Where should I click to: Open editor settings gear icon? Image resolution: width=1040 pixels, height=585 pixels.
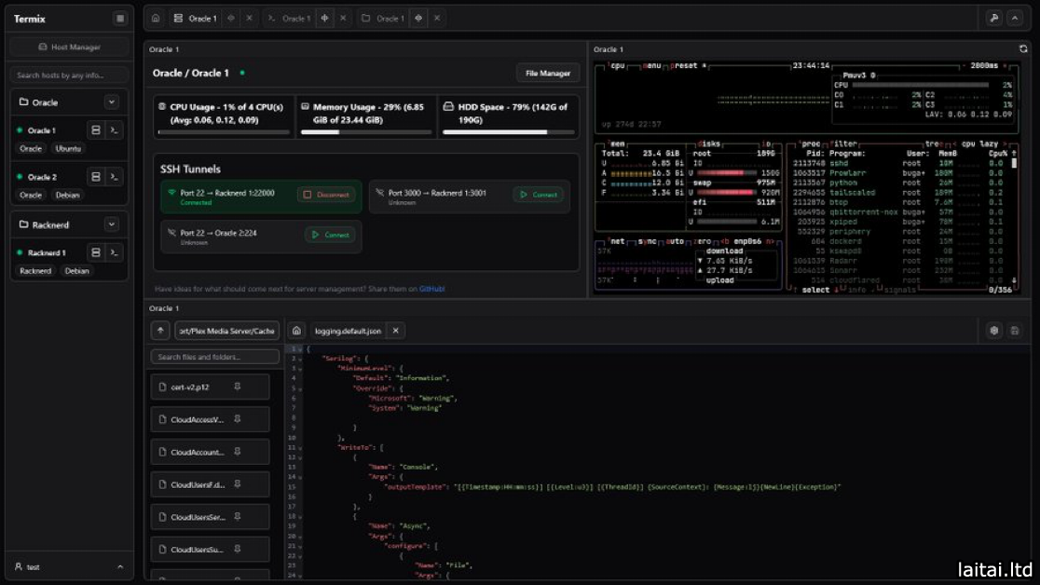[994, 331]
